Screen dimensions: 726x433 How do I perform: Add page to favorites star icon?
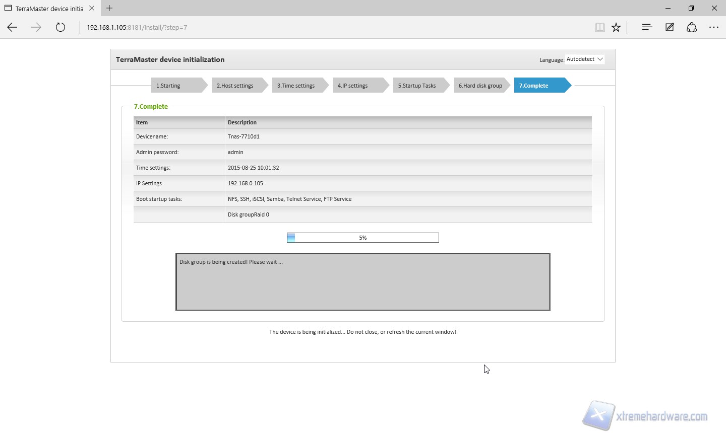click(x=616, y=28)
